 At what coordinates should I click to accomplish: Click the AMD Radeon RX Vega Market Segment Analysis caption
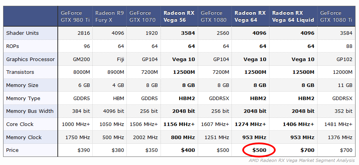coord(302,160)
